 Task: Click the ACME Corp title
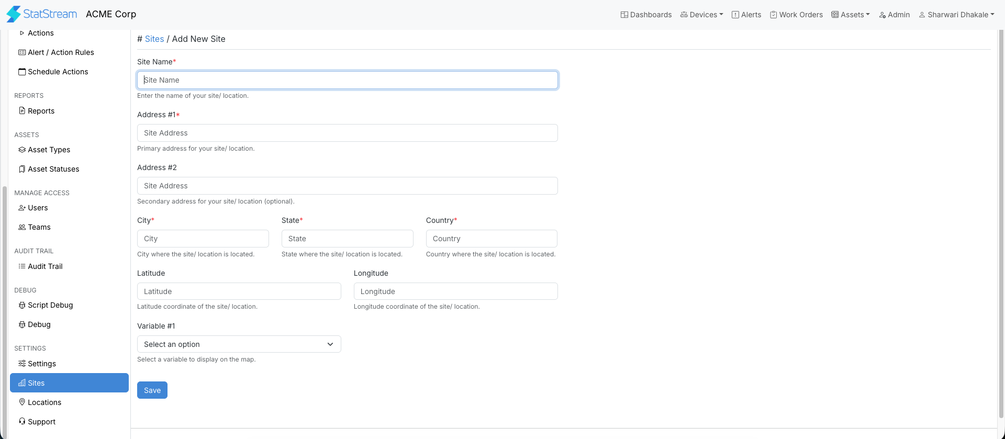[x=111, y=14]
